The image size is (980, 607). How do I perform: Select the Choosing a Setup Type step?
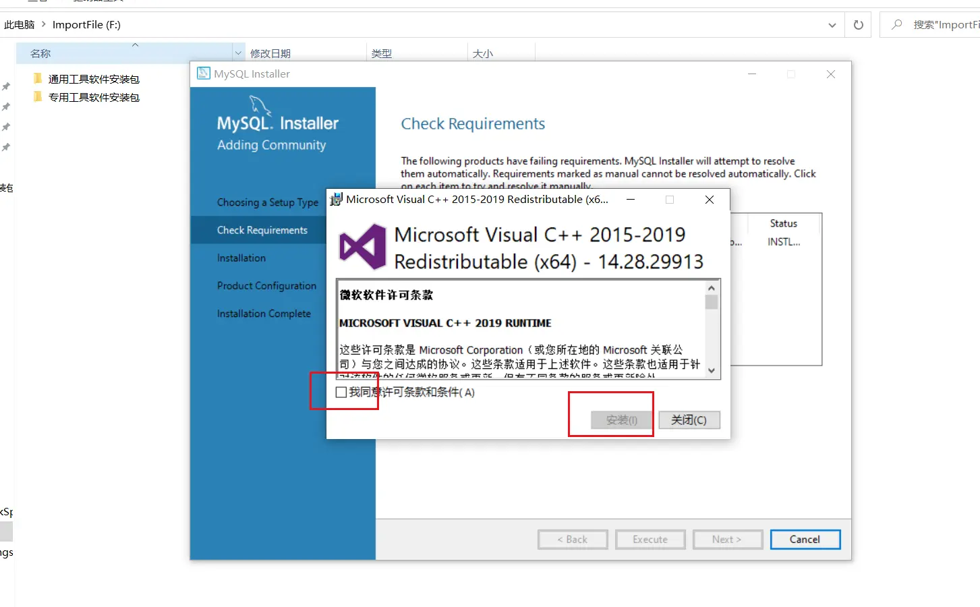coord(267,202)
